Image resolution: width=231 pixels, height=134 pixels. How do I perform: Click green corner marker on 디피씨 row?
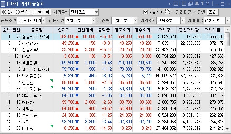52,126
